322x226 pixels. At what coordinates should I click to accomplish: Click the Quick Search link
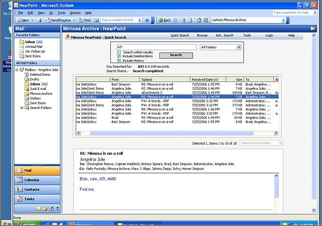click(180, 35)
